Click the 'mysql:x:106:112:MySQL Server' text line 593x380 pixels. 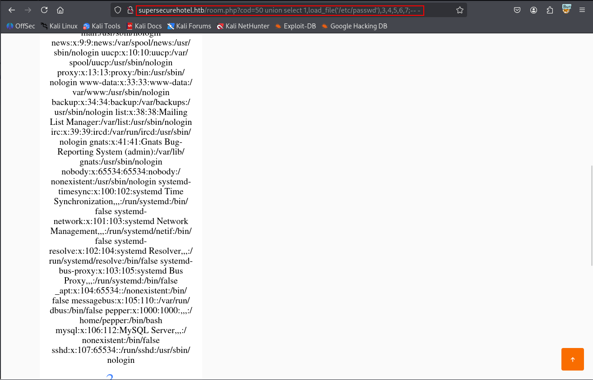(x=121, y=330)
